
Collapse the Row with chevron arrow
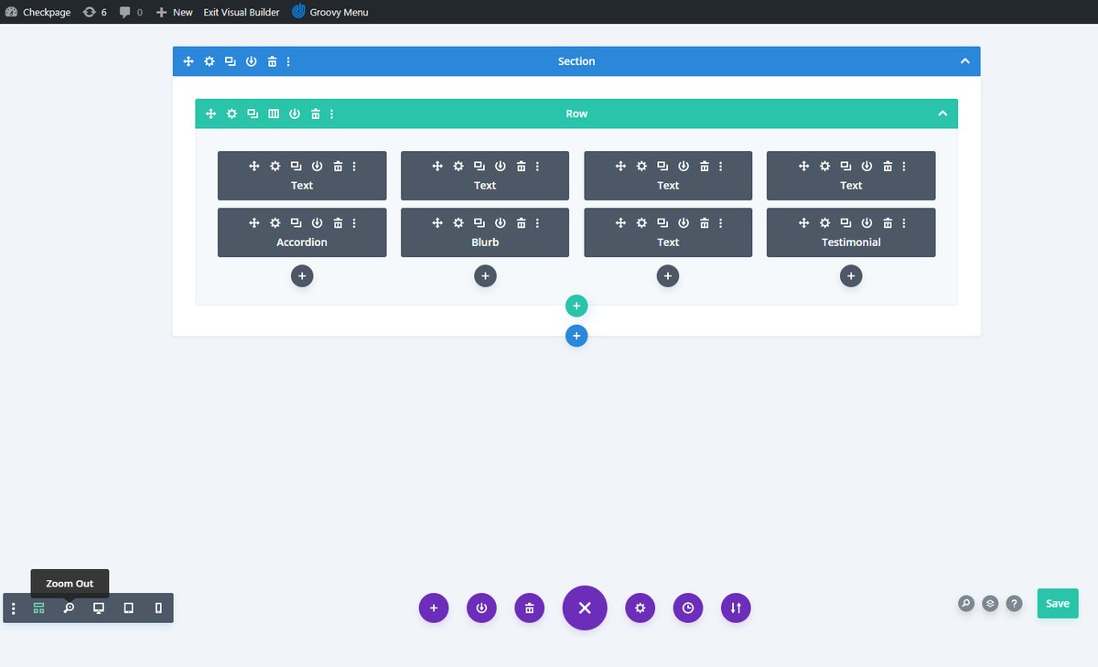[942, 113]
